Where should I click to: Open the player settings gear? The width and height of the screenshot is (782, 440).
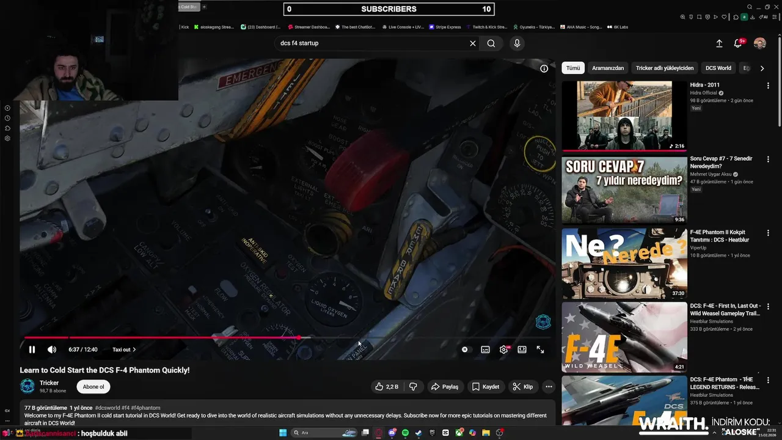pos(504,350)
